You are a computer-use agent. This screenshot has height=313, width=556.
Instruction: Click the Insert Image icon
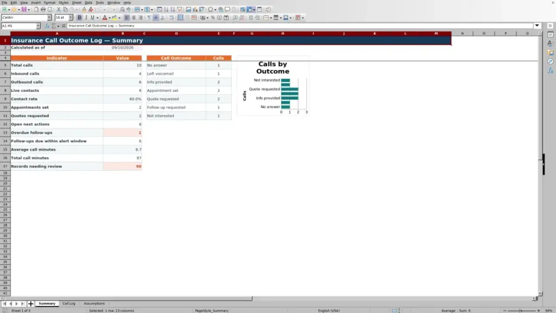(x=188, y=10)
